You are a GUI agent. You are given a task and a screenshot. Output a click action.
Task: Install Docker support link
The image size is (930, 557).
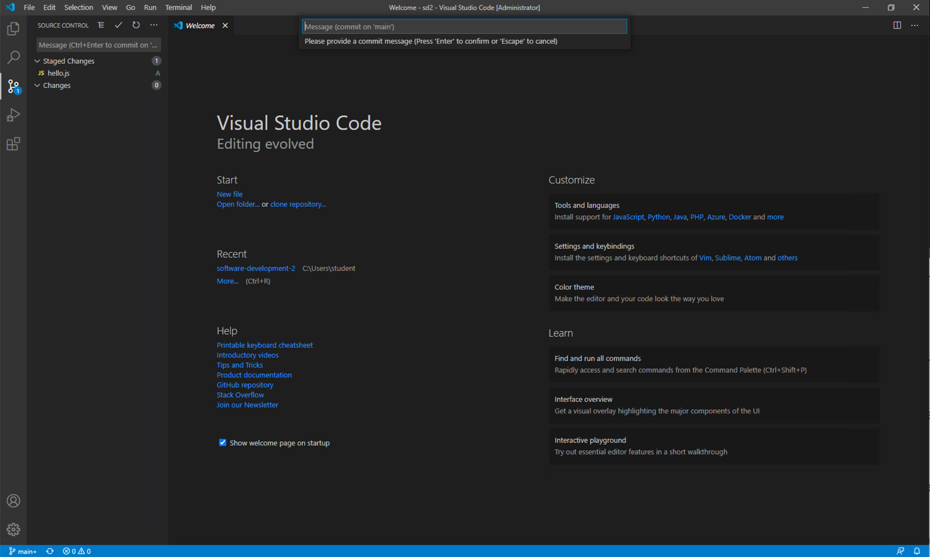[740, 217]
